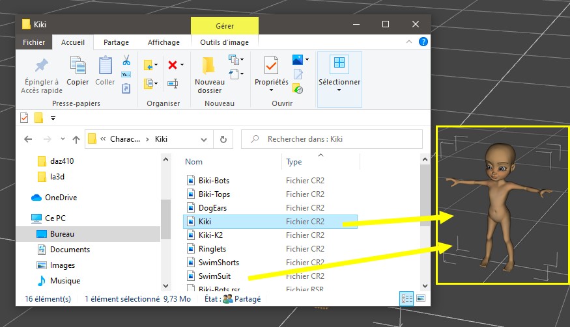570x327 pixels.
Task: Open the Outils d'image tab
Action: pos(224,42)
